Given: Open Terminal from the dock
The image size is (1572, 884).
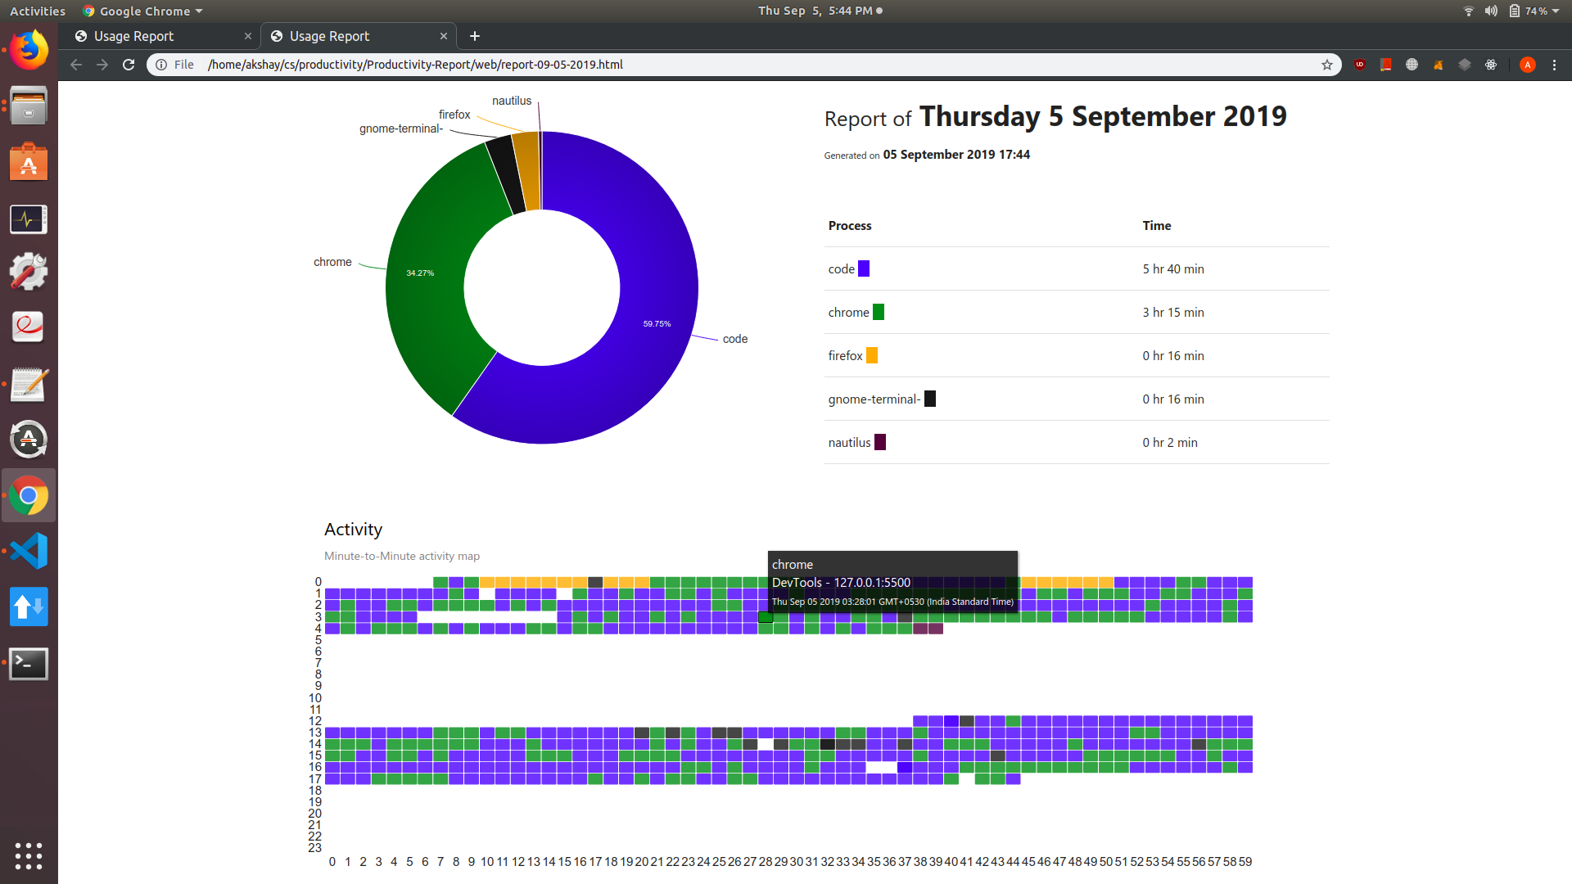Looking at the screenshot, I should pos(29,664).
